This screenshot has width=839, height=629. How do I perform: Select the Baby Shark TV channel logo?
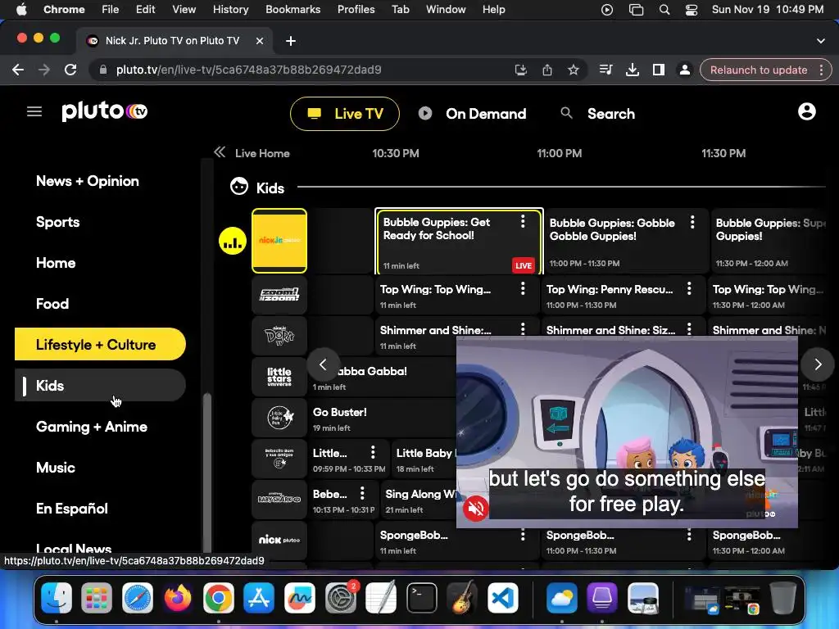point(279,500)
